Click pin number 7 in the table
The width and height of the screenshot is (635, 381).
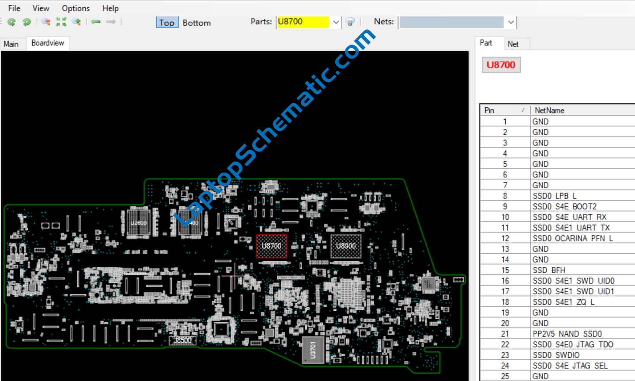505,185
